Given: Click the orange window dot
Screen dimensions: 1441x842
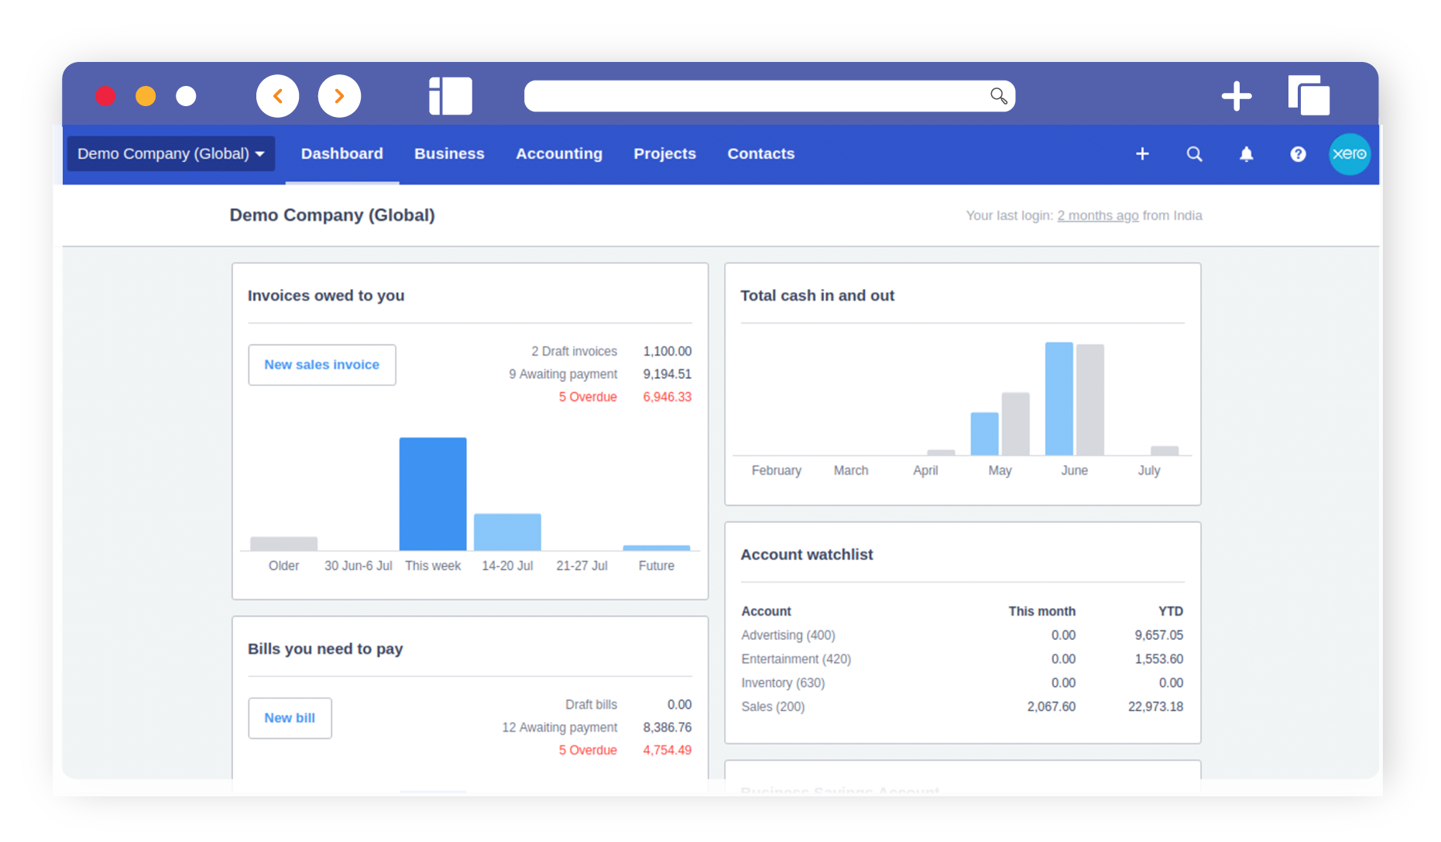Looking at the screenshot, I should tap(146, 96).
